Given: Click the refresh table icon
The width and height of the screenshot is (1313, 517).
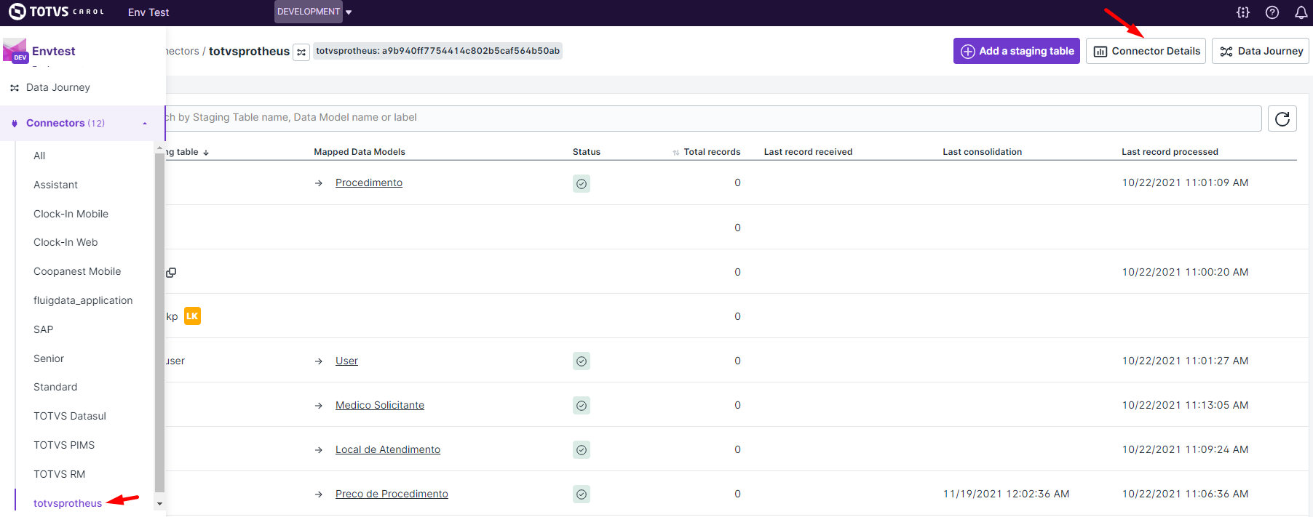Looking at the screenshot, I should pos(1282,119).
